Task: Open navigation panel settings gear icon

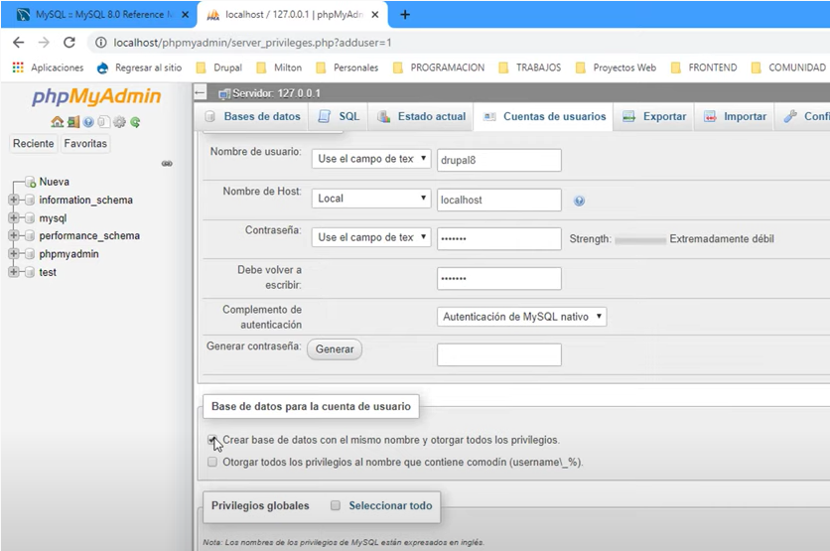Action: tap(119, 122)
